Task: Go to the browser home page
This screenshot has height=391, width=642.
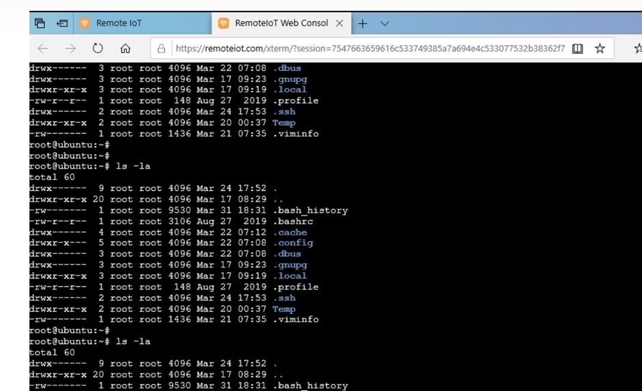Action: (x=125, y=48)
